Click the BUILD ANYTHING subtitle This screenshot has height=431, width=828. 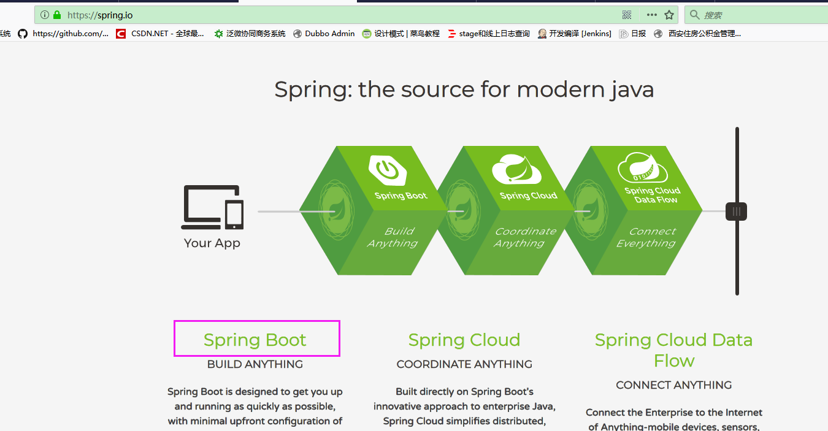tap(255, 364)
